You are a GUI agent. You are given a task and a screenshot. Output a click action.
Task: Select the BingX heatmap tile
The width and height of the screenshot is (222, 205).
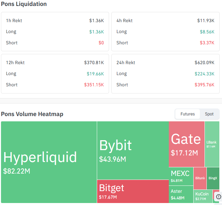pyautogui.click(x=213, y=178)
